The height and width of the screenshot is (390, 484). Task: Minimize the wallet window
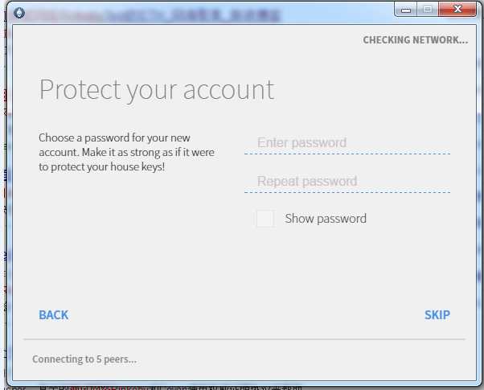405,10
